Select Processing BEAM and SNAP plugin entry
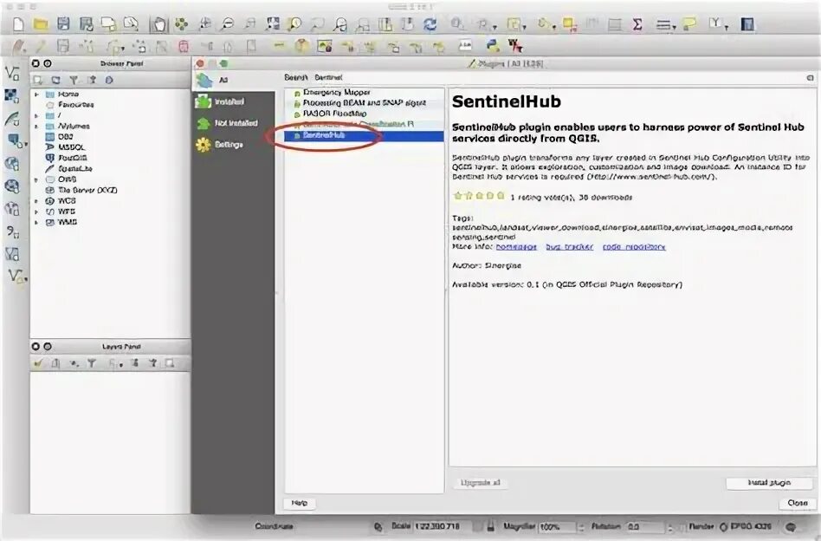Screen dimensions: 821x541 (x=365, y=103)
